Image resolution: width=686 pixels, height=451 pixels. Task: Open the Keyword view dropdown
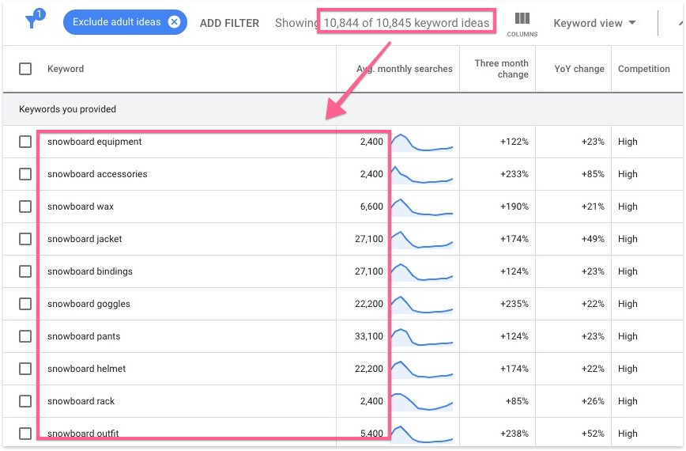pyautogui.click(x=594, y=23)
